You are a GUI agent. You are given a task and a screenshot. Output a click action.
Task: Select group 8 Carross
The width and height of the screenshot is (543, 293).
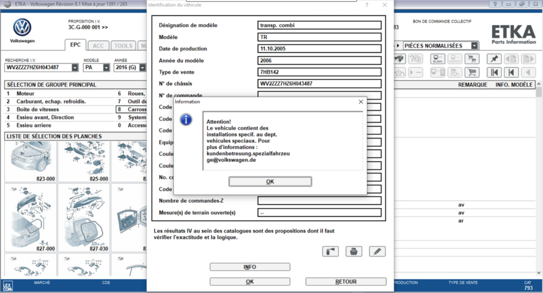pos(131,109)
